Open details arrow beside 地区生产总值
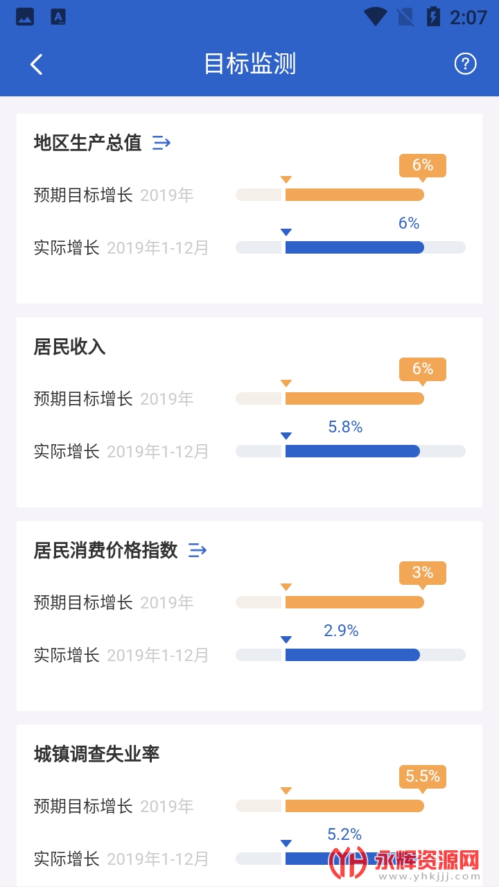The height and width of the screenshot is (887, 499). click(x=161, y=143)
